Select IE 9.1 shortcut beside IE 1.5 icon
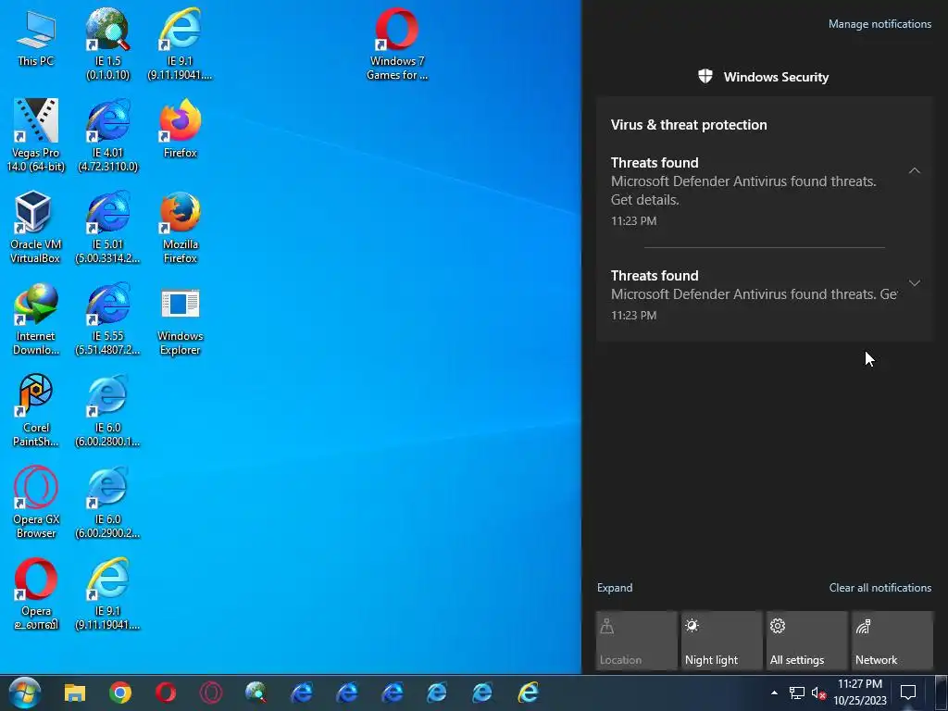 pyautogui.click(x=181, y=44)
